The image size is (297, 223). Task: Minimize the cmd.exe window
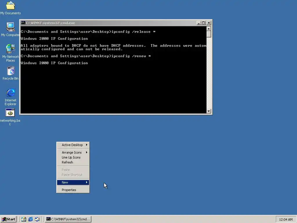point(198,23)
